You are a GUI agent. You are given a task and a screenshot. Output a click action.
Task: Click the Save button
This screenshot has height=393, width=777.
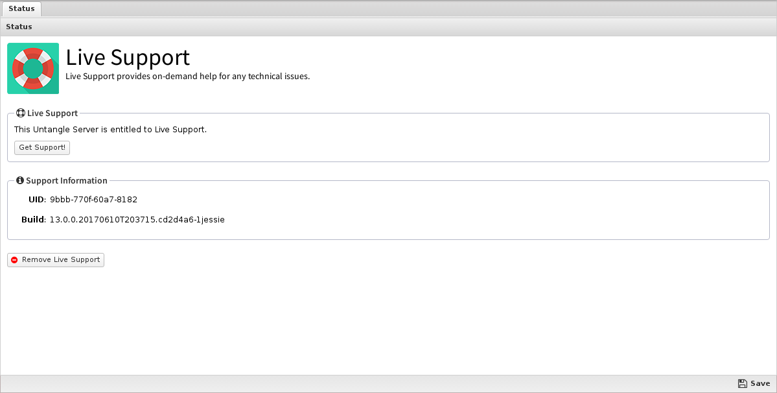(x=754, y=383)
